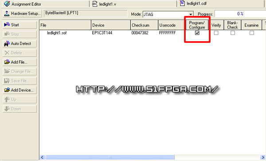
Task: Click the Progress bar showing 0%
Action: pos(240,14)
